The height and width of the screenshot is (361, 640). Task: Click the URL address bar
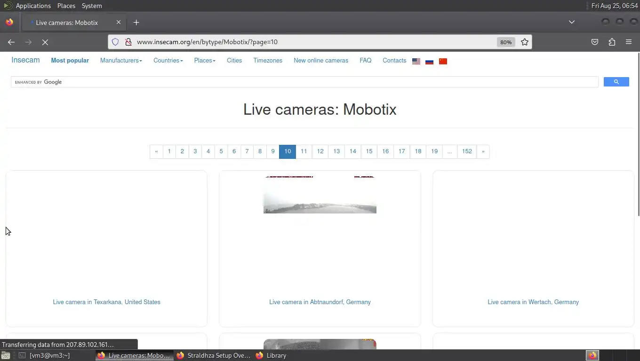[x=315, y=42]
